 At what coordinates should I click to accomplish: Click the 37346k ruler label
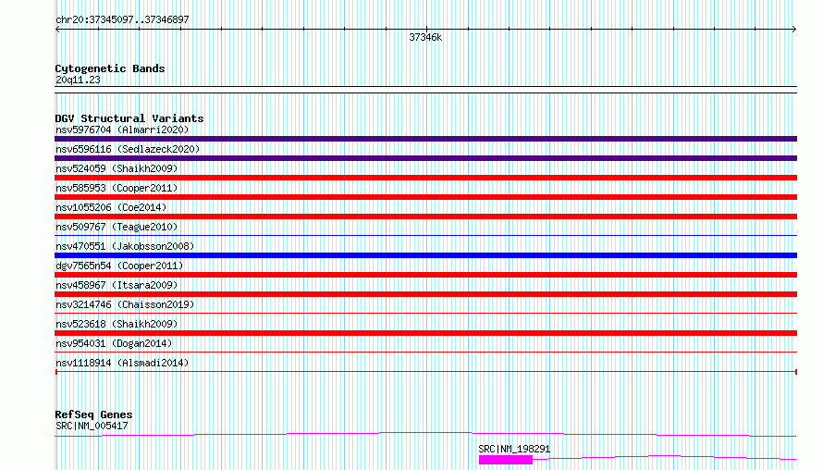(x=425, y=37)
